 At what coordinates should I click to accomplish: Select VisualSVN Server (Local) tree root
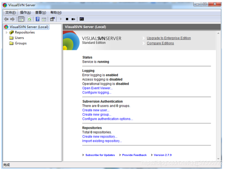(x=26, y=27)
